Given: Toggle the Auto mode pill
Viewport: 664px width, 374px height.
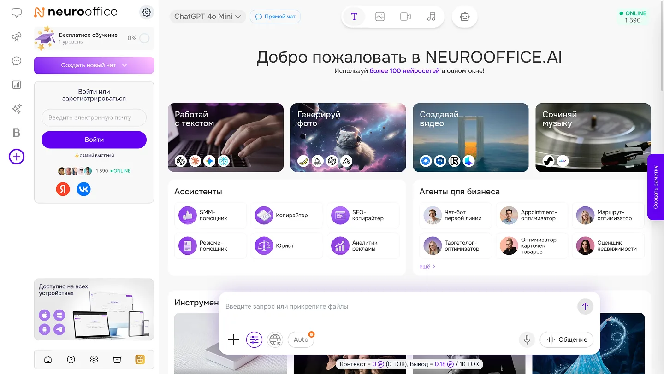Looking at the screenshot, I should point(301,340).
